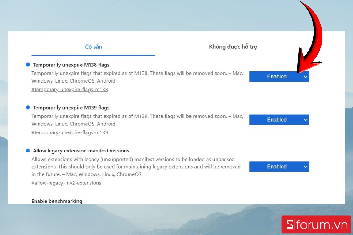Toggle the M139 flag setting from Enabled
353x235 pixels.
point(279,120)
